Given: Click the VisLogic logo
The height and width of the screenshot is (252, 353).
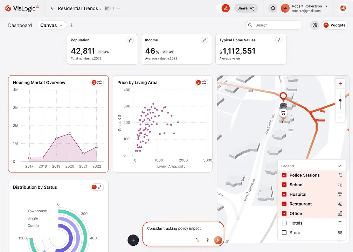Looking at the screenshot, I should point(22,8).
